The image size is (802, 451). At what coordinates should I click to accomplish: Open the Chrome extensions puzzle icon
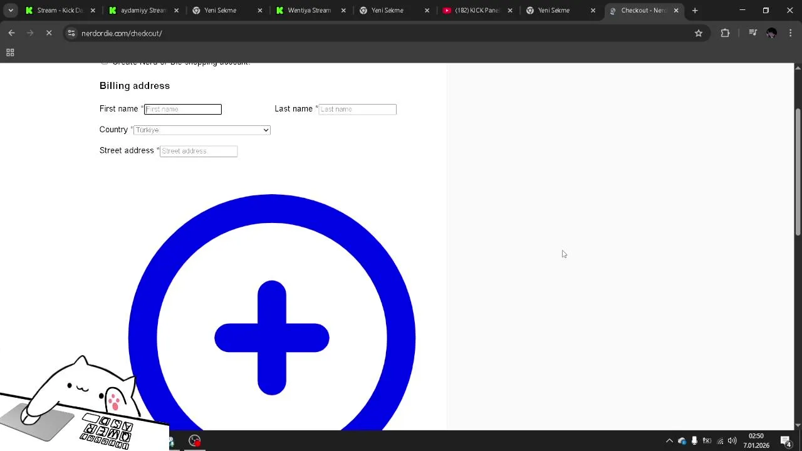point(725,33)
